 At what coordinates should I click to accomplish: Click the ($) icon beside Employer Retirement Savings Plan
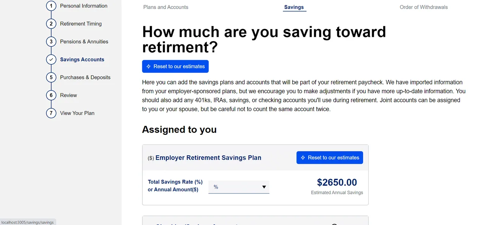tap(150, 158)
